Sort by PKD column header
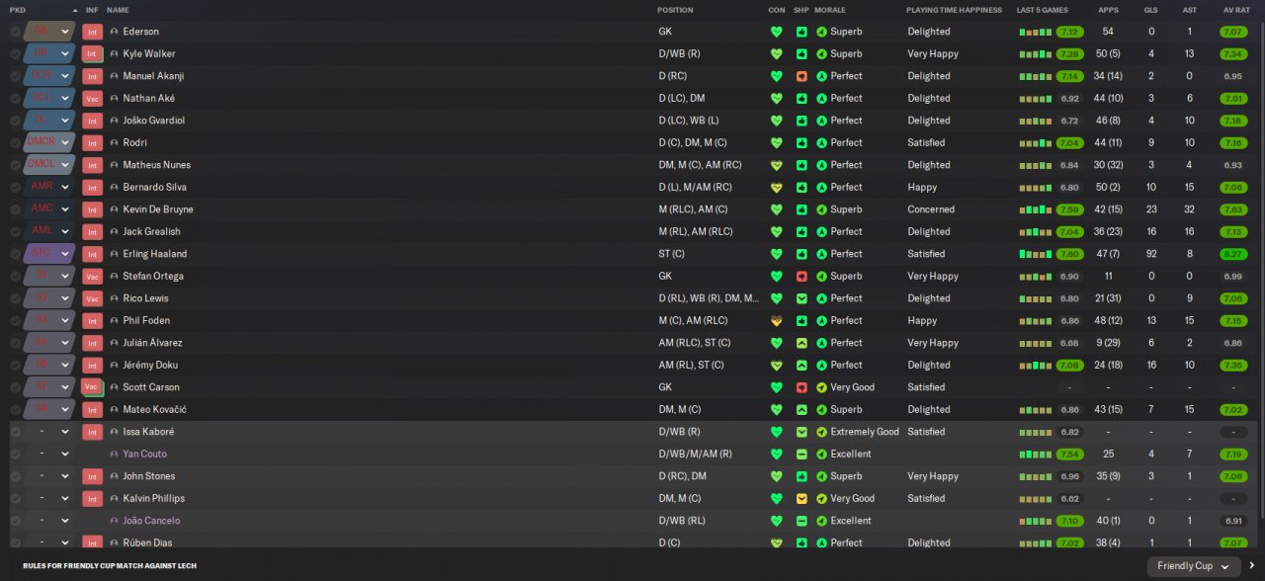 pyautogui.click(x=18, y=10)
